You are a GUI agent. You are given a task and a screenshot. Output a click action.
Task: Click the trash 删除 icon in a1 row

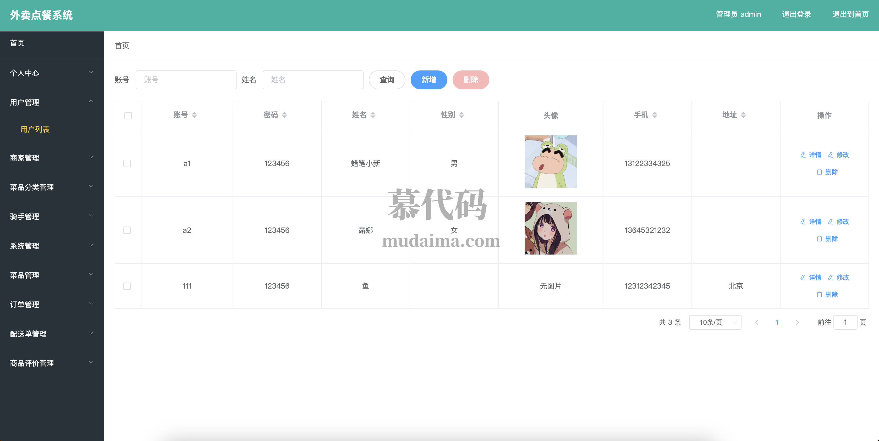point(819,172)
